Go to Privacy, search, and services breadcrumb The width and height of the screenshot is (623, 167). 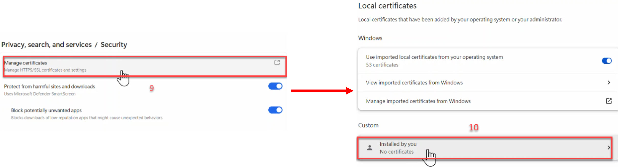[x=46, y=45]
